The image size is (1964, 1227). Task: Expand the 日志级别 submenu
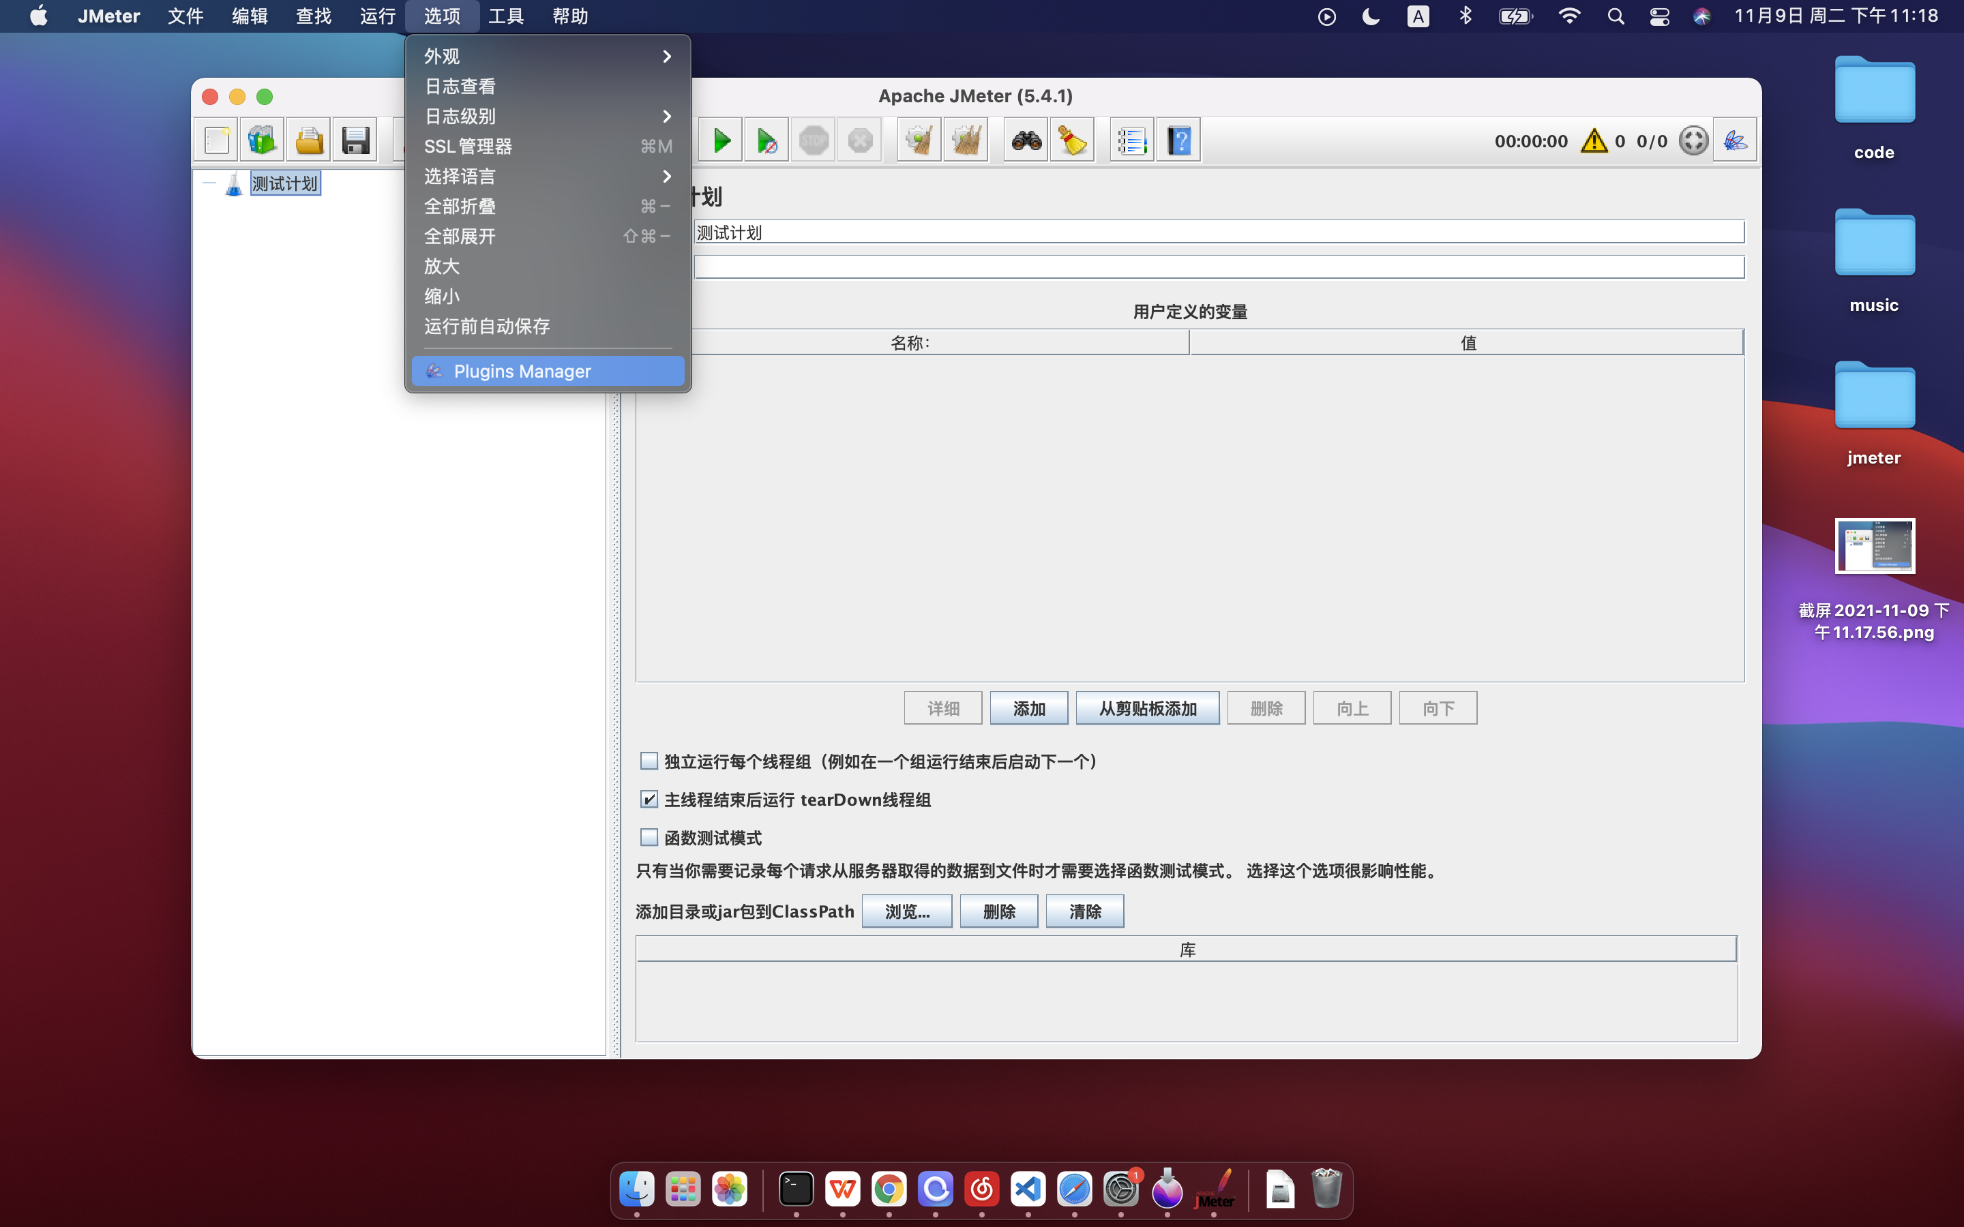548,116
